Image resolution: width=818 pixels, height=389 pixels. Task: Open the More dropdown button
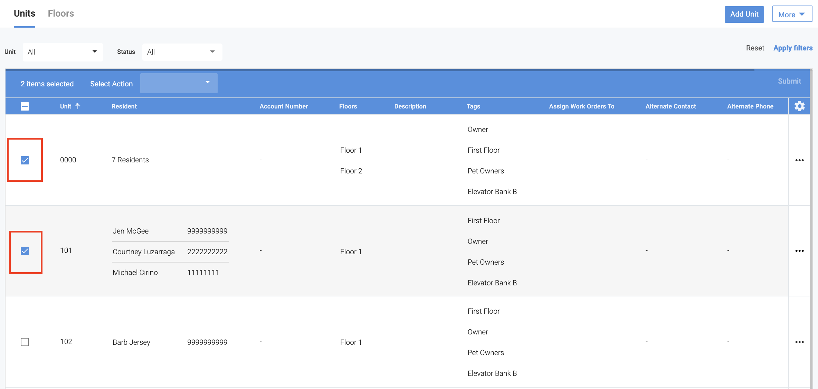[792, 15]
